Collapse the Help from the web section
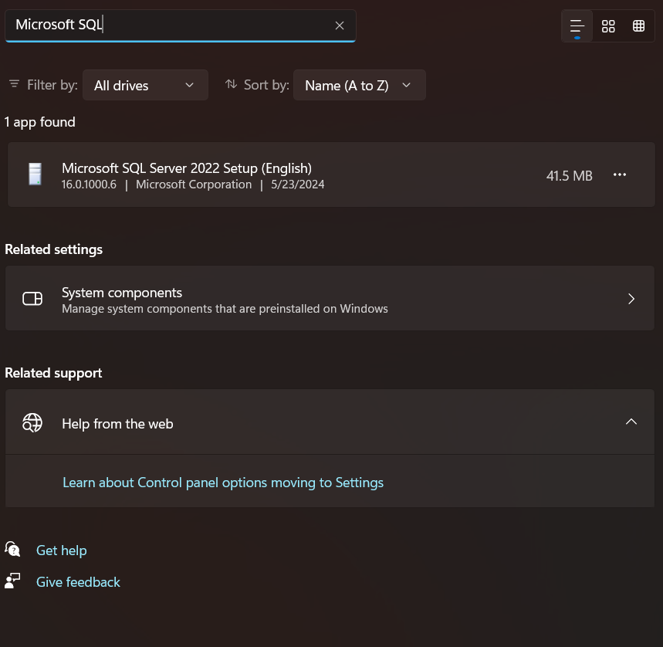 [x=631, y=422]
